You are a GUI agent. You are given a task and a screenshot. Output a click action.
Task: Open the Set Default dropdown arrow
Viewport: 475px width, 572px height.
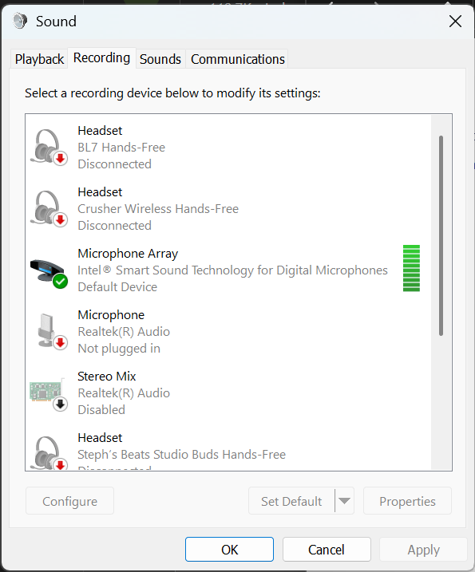[x=344, y=501]
